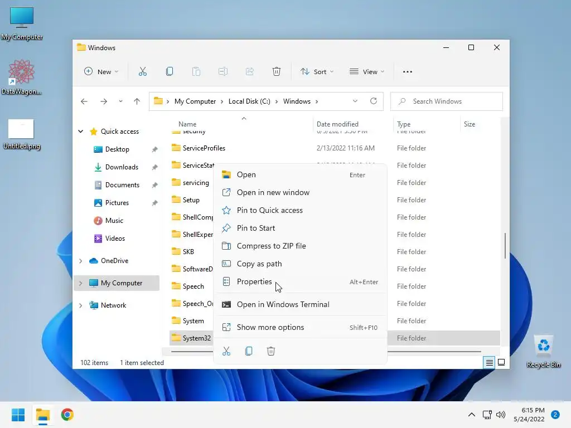Click the Copy icon in the toolbar
Viewport: 571px width, 428px height.
170,72
